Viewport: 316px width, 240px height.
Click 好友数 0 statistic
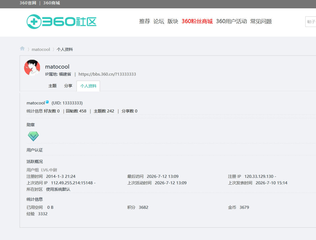52,111
